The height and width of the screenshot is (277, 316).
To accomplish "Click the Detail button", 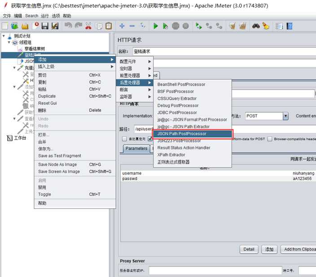I will (x=249, y=249).
